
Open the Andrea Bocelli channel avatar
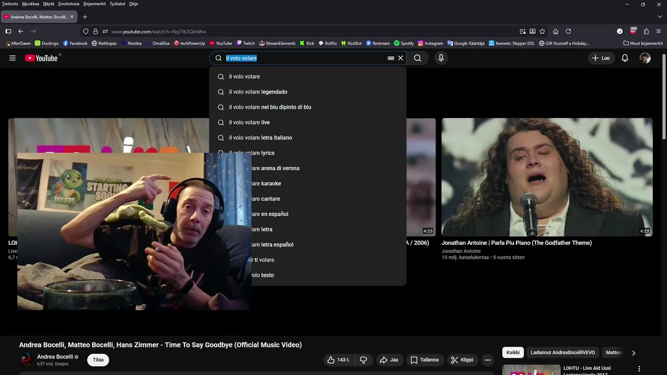[26, 359]
